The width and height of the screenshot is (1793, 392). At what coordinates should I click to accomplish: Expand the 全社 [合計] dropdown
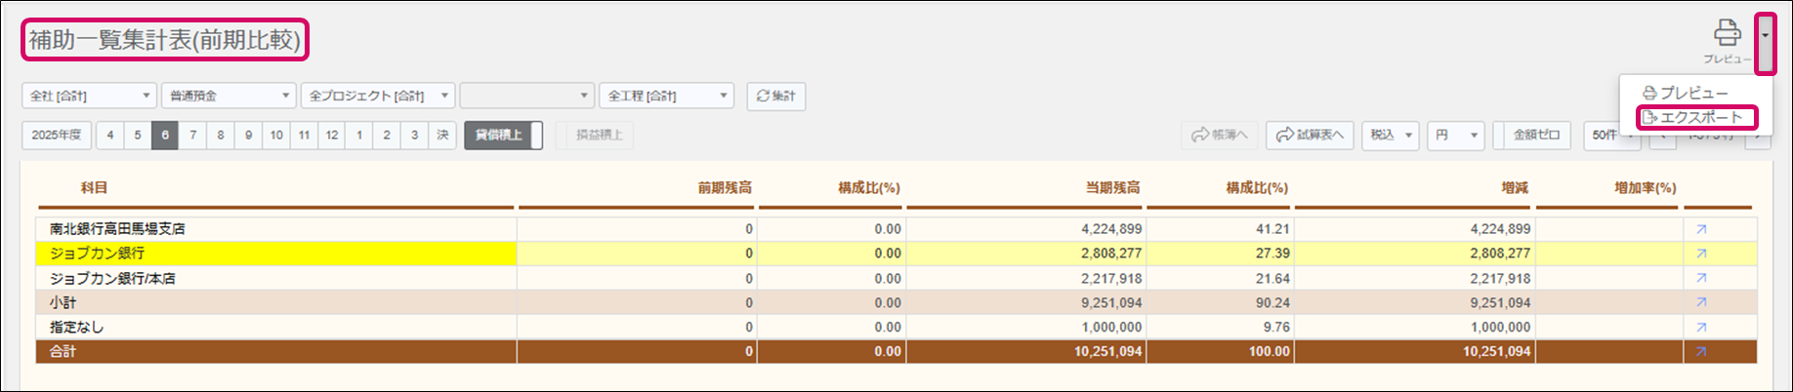click(x=88, y=96)
